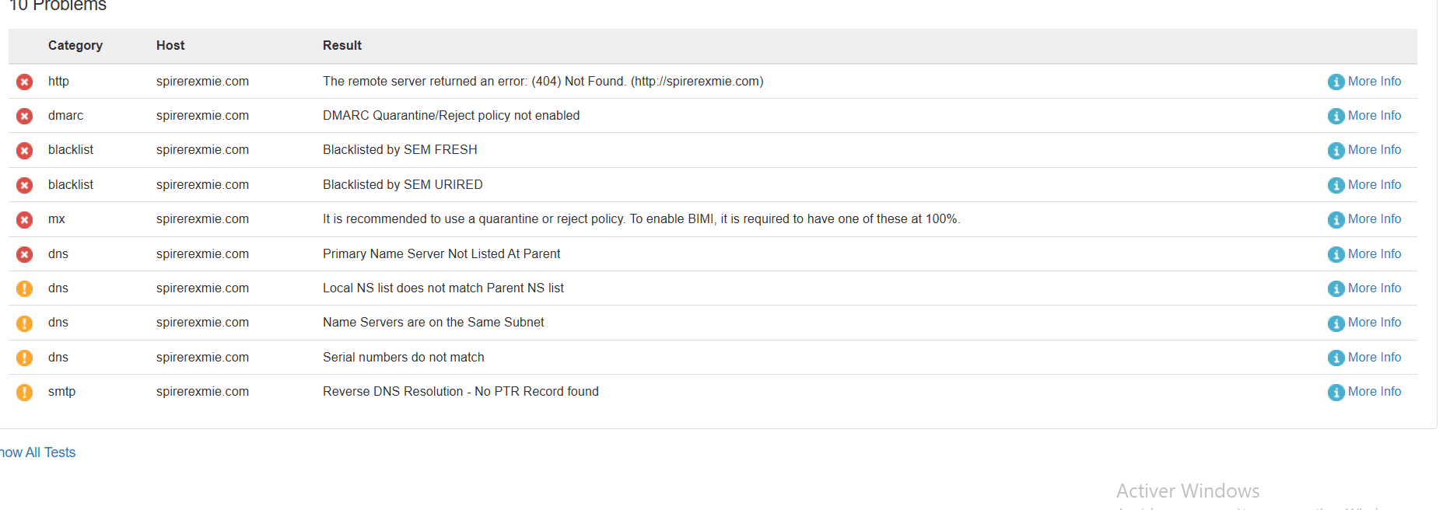
Task: Click info icon for SEM URIRED blacklist row
Action: pyautogui.click(x=1336, y=185)
